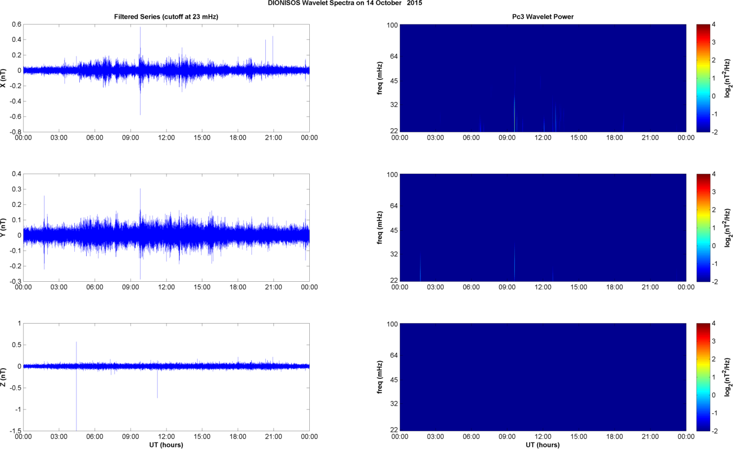This screenshot has width=733, height=449.
Task: Click 'UT (hours)' under the Z series plot
Action: 166,445
